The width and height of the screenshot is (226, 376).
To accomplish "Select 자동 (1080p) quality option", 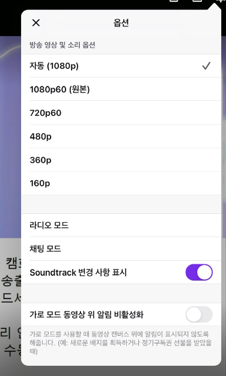I will click(121, 66).
